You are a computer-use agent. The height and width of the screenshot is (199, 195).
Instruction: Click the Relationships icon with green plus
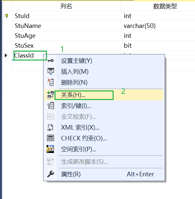pos(51,95)
